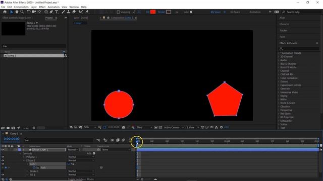Click the Motion Blur icon in the timeline header
This screenshot has height=181, width=323.
tap(123, 140)
